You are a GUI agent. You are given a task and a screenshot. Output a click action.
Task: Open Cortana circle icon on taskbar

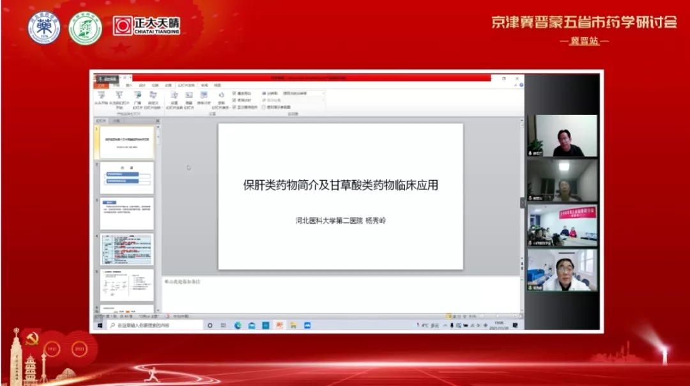(x=210, y=326)
